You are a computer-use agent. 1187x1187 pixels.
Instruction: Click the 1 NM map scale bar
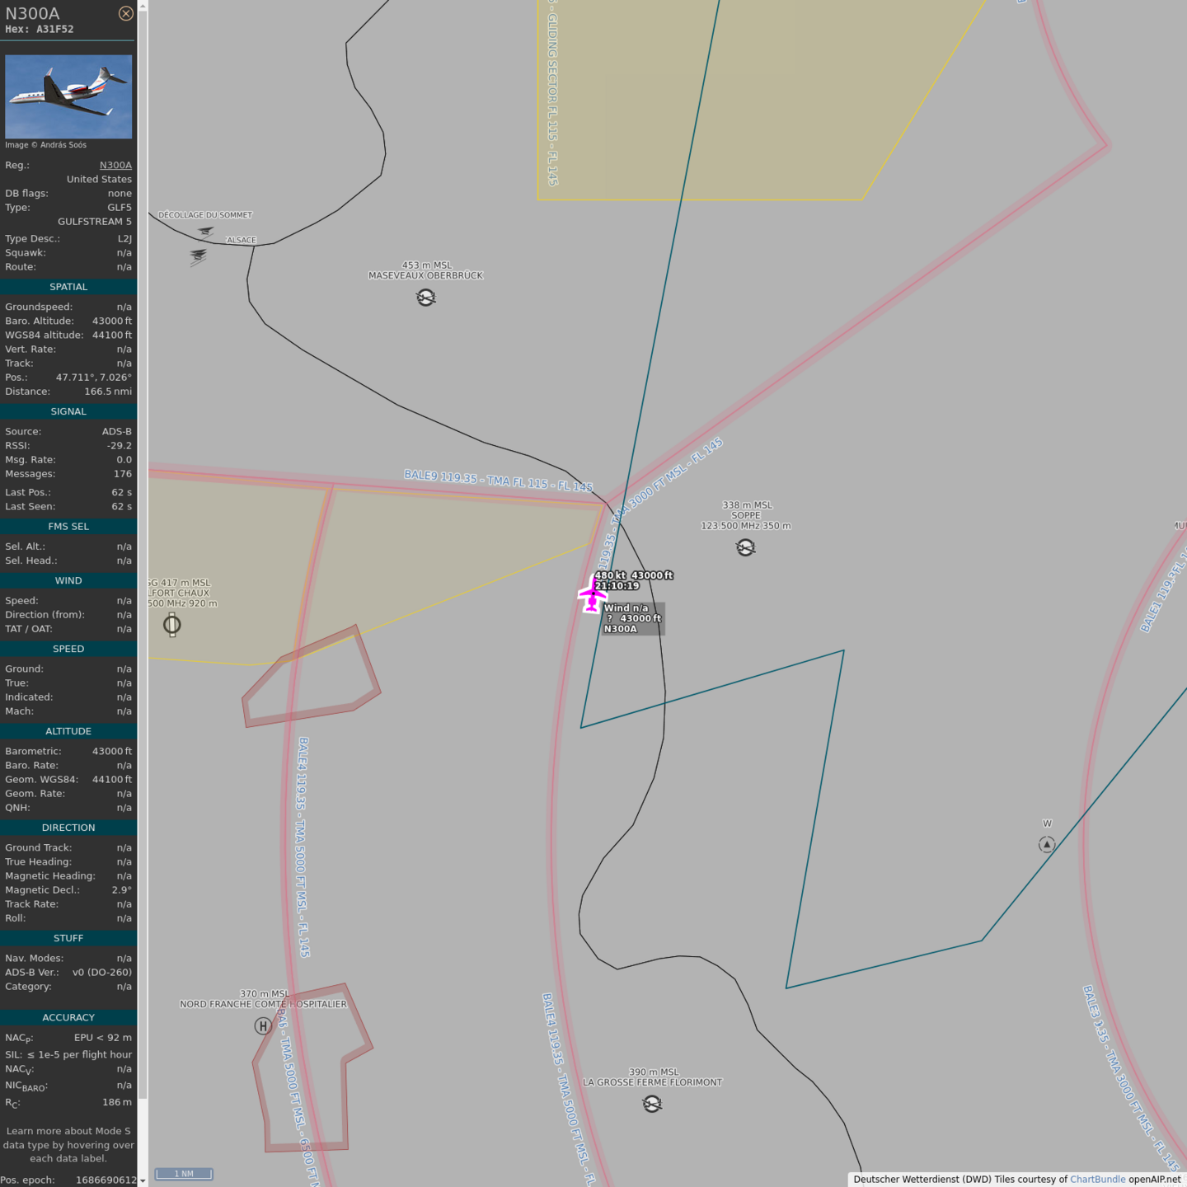[184, 1174]
